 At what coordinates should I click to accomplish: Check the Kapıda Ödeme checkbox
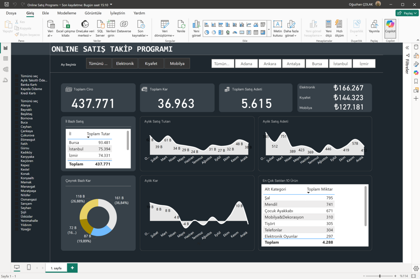point(17,89)
